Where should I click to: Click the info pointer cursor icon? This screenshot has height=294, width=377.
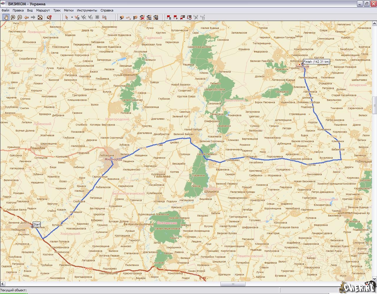click(104, 17)
